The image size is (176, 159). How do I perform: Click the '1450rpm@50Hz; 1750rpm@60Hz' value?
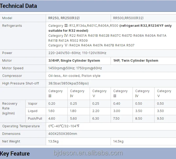click(x=75, y=68)
